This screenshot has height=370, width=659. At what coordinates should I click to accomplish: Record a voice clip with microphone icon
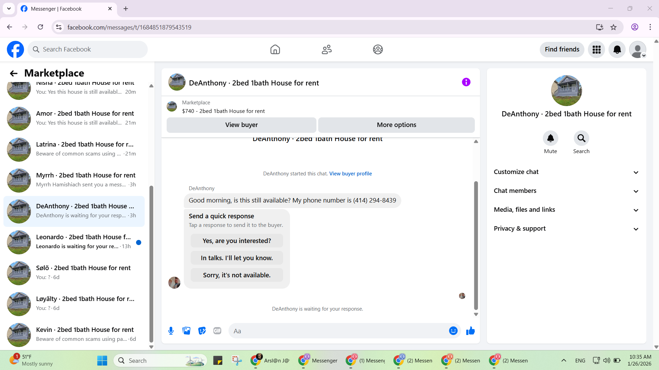[171, 331]
